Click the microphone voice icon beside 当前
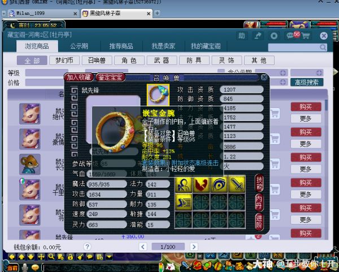Viewport: 339px width, 272px height. tap(25, 267)
